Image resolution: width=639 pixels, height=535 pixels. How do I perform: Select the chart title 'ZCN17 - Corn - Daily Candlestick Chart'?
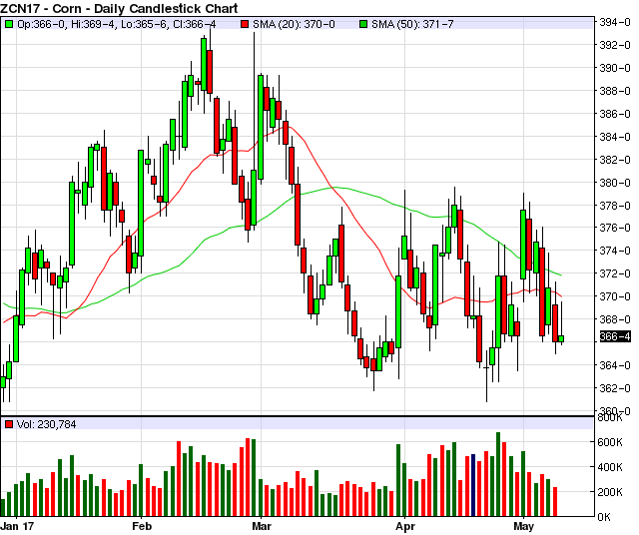(119, 8)
